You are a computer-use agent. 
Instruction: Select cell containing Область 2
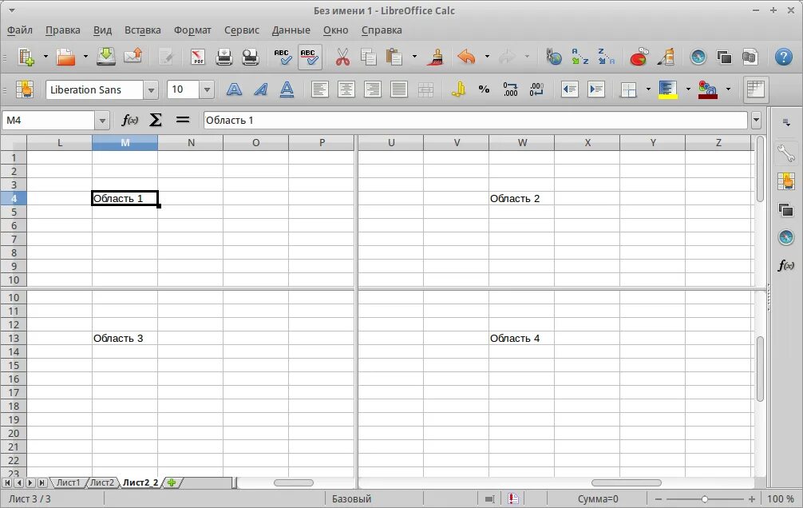(521, 198)
